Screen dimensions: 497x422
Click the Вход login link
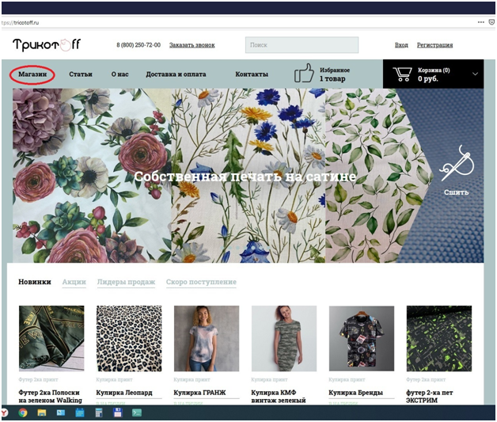[x=401, y=45]
